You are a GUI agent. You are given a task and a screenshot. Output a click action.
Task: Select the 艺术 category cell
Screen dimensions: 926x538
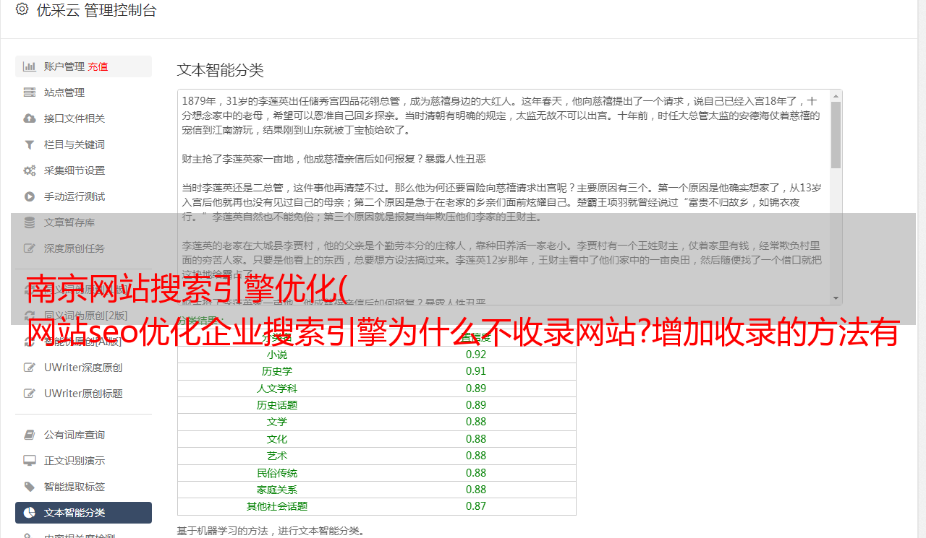pyautogui.click(x=277, y=456)
